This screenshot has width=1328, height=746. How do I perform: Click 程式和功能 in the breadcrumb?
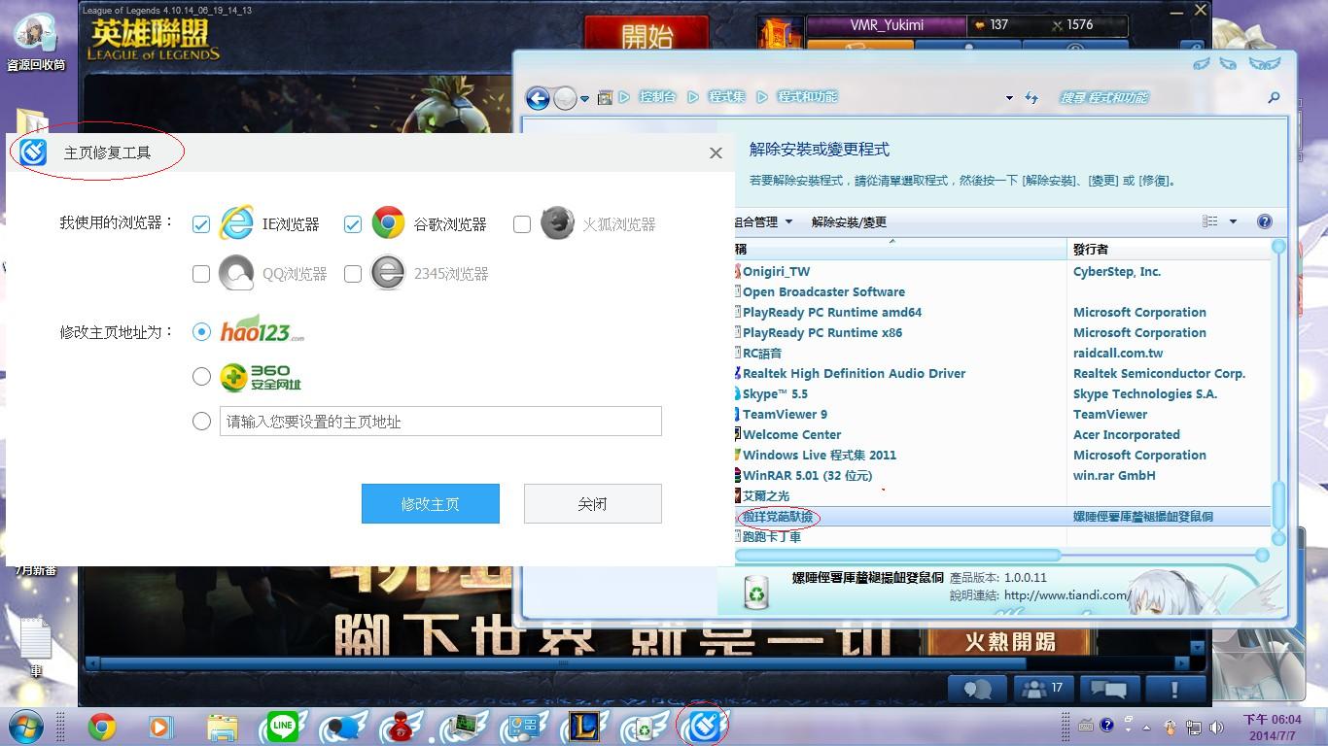[x=807, y=97]
